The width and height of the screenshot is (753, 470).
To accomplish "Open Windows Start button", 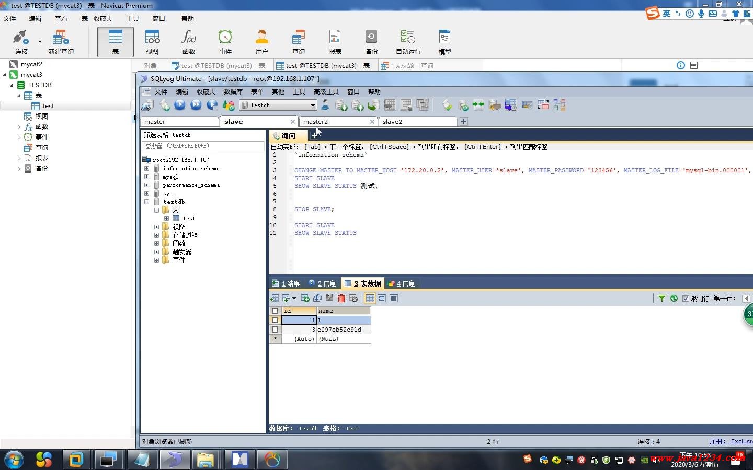I will coord(14,460).
